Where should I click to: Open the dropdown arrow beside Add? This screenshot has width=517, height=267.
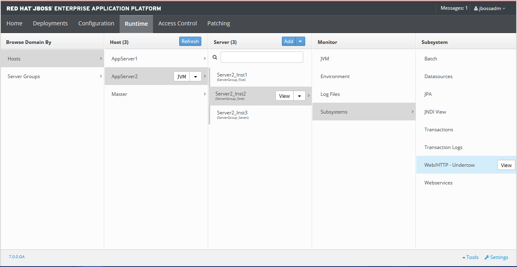300,41
